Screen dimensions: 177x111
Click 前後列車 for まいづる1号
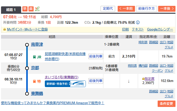pos(96,81)
